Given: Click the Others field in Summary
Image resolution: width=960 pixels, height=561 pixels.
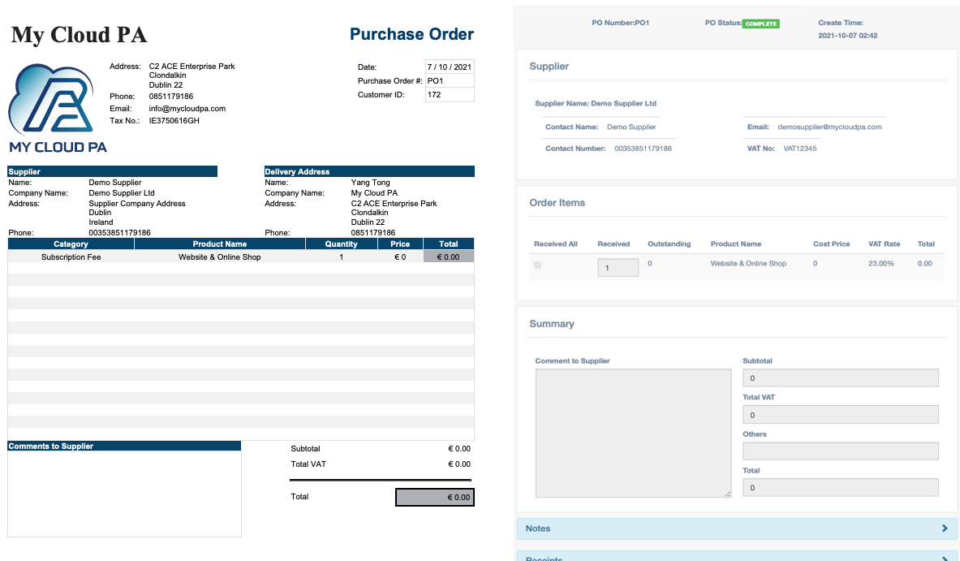Looking at the screenshot, I should tap(840, 451).
